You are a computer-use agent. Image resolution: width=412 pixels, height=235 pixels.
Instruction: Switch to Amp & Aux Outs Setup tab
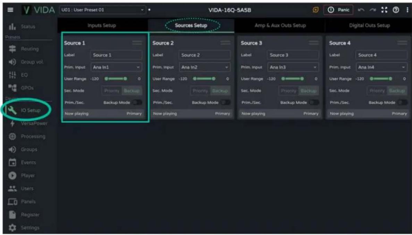point(280,25)
